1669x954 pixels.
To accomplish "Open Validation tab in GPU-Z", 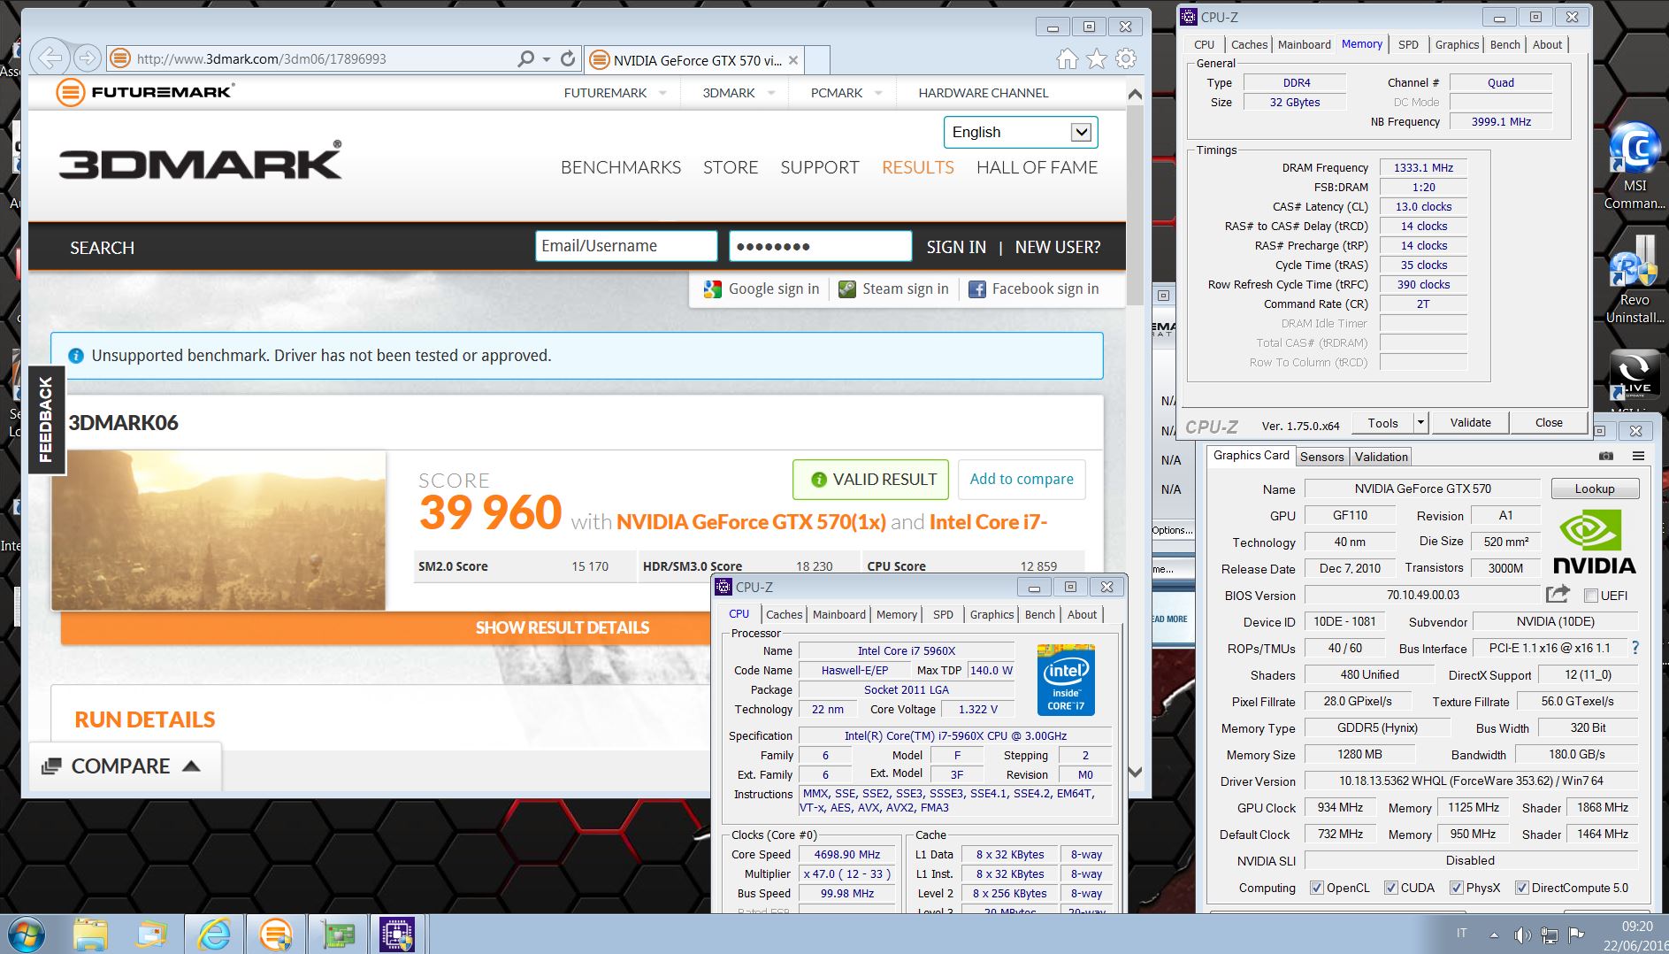I will pyautogui.click(x=1381, y=457).
